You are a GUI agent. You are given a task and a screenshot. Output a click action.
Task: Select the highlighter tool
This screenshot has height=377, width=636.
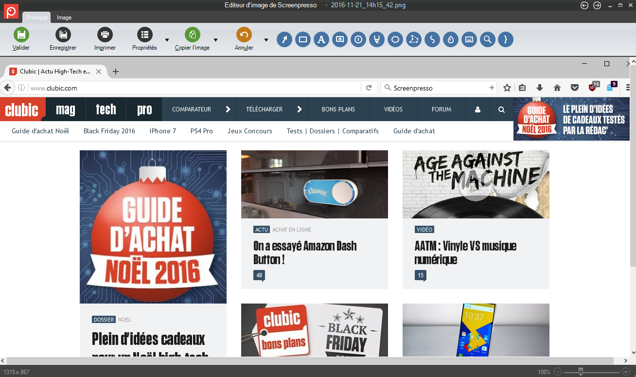pos(377,39)
